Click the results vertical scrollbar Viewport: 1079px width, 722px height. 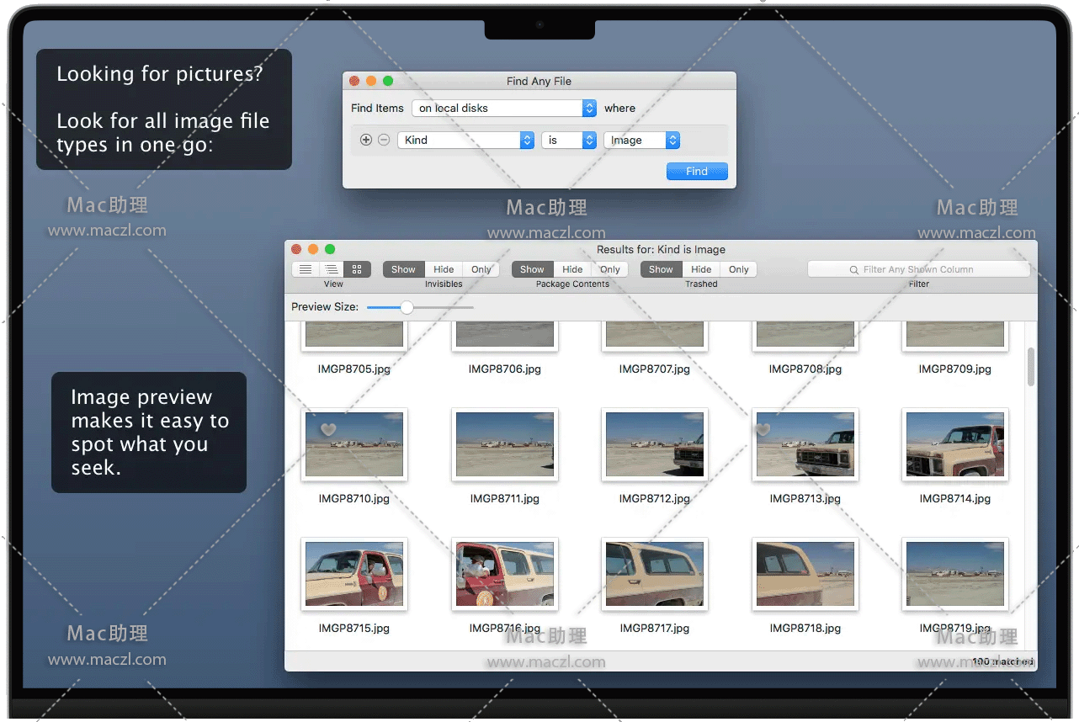pos(1030,366)
